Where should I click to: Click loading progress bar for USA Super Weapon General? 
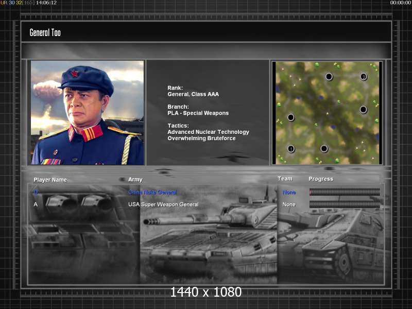345,204
